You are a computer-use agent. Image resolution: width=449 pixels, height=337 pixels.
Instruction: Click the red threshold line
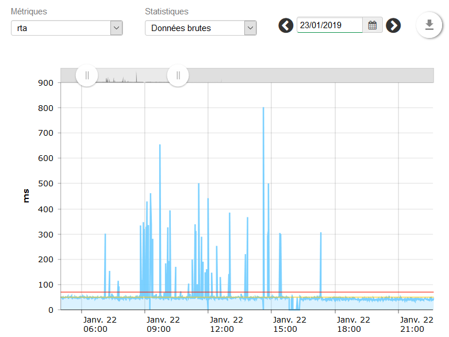247,292
